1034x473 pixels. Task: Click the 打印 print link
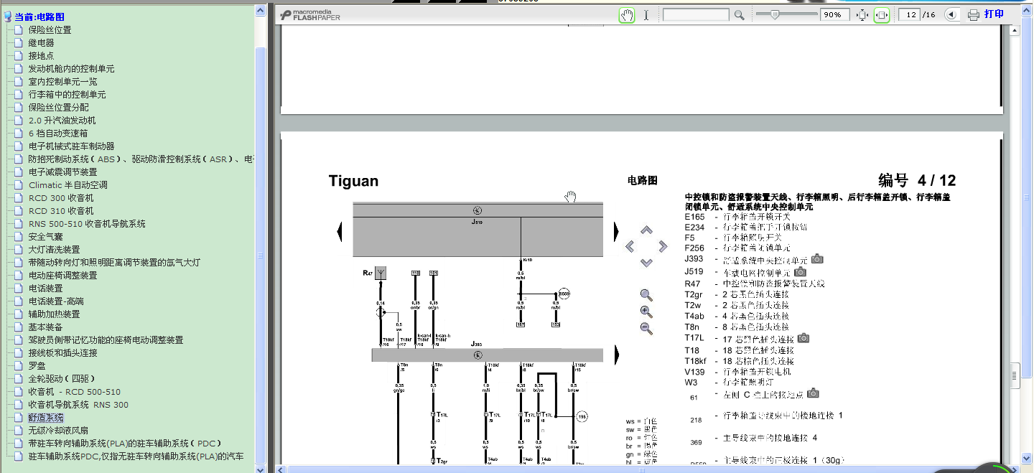point(994,14)
